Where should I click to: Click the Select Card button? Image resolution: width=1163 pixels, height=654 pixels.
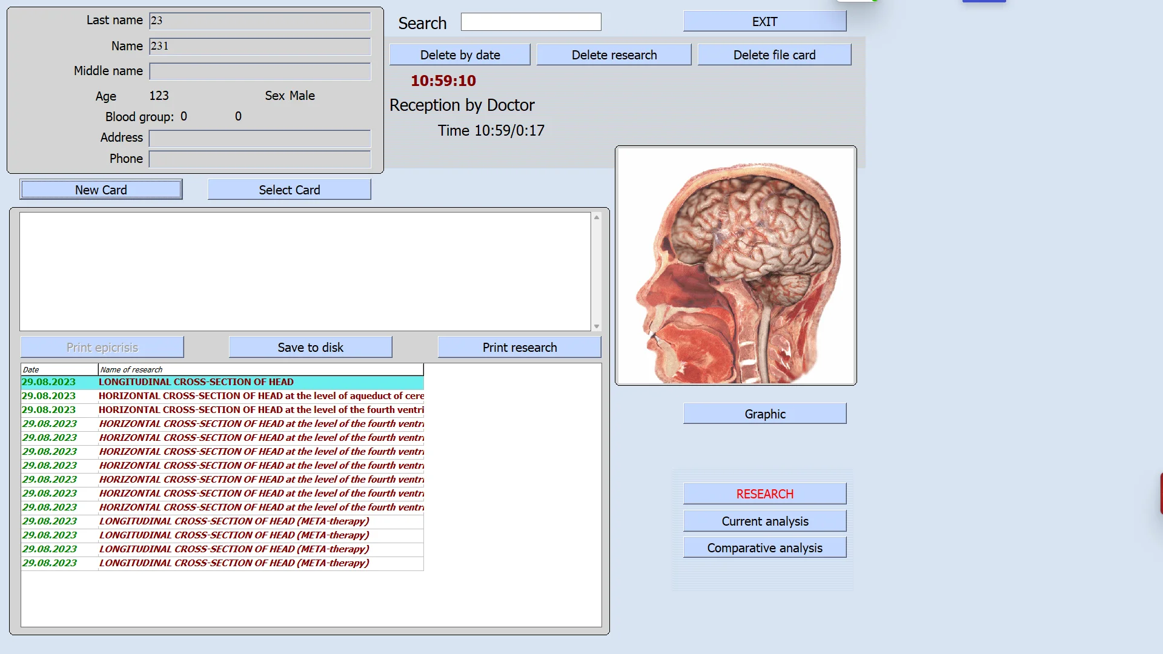tap(289, 190)
